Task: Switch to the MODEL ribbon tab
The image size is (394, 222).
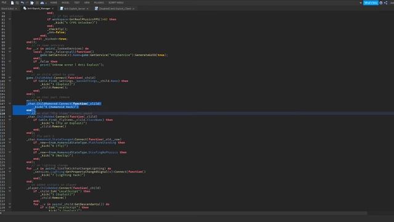Action: pos(65,2)
